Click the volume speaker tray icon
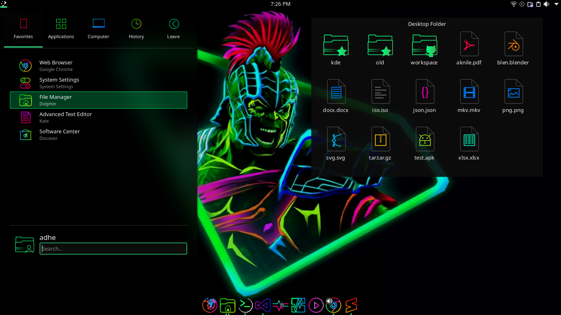Screen dimensions: 561x315 546,4
